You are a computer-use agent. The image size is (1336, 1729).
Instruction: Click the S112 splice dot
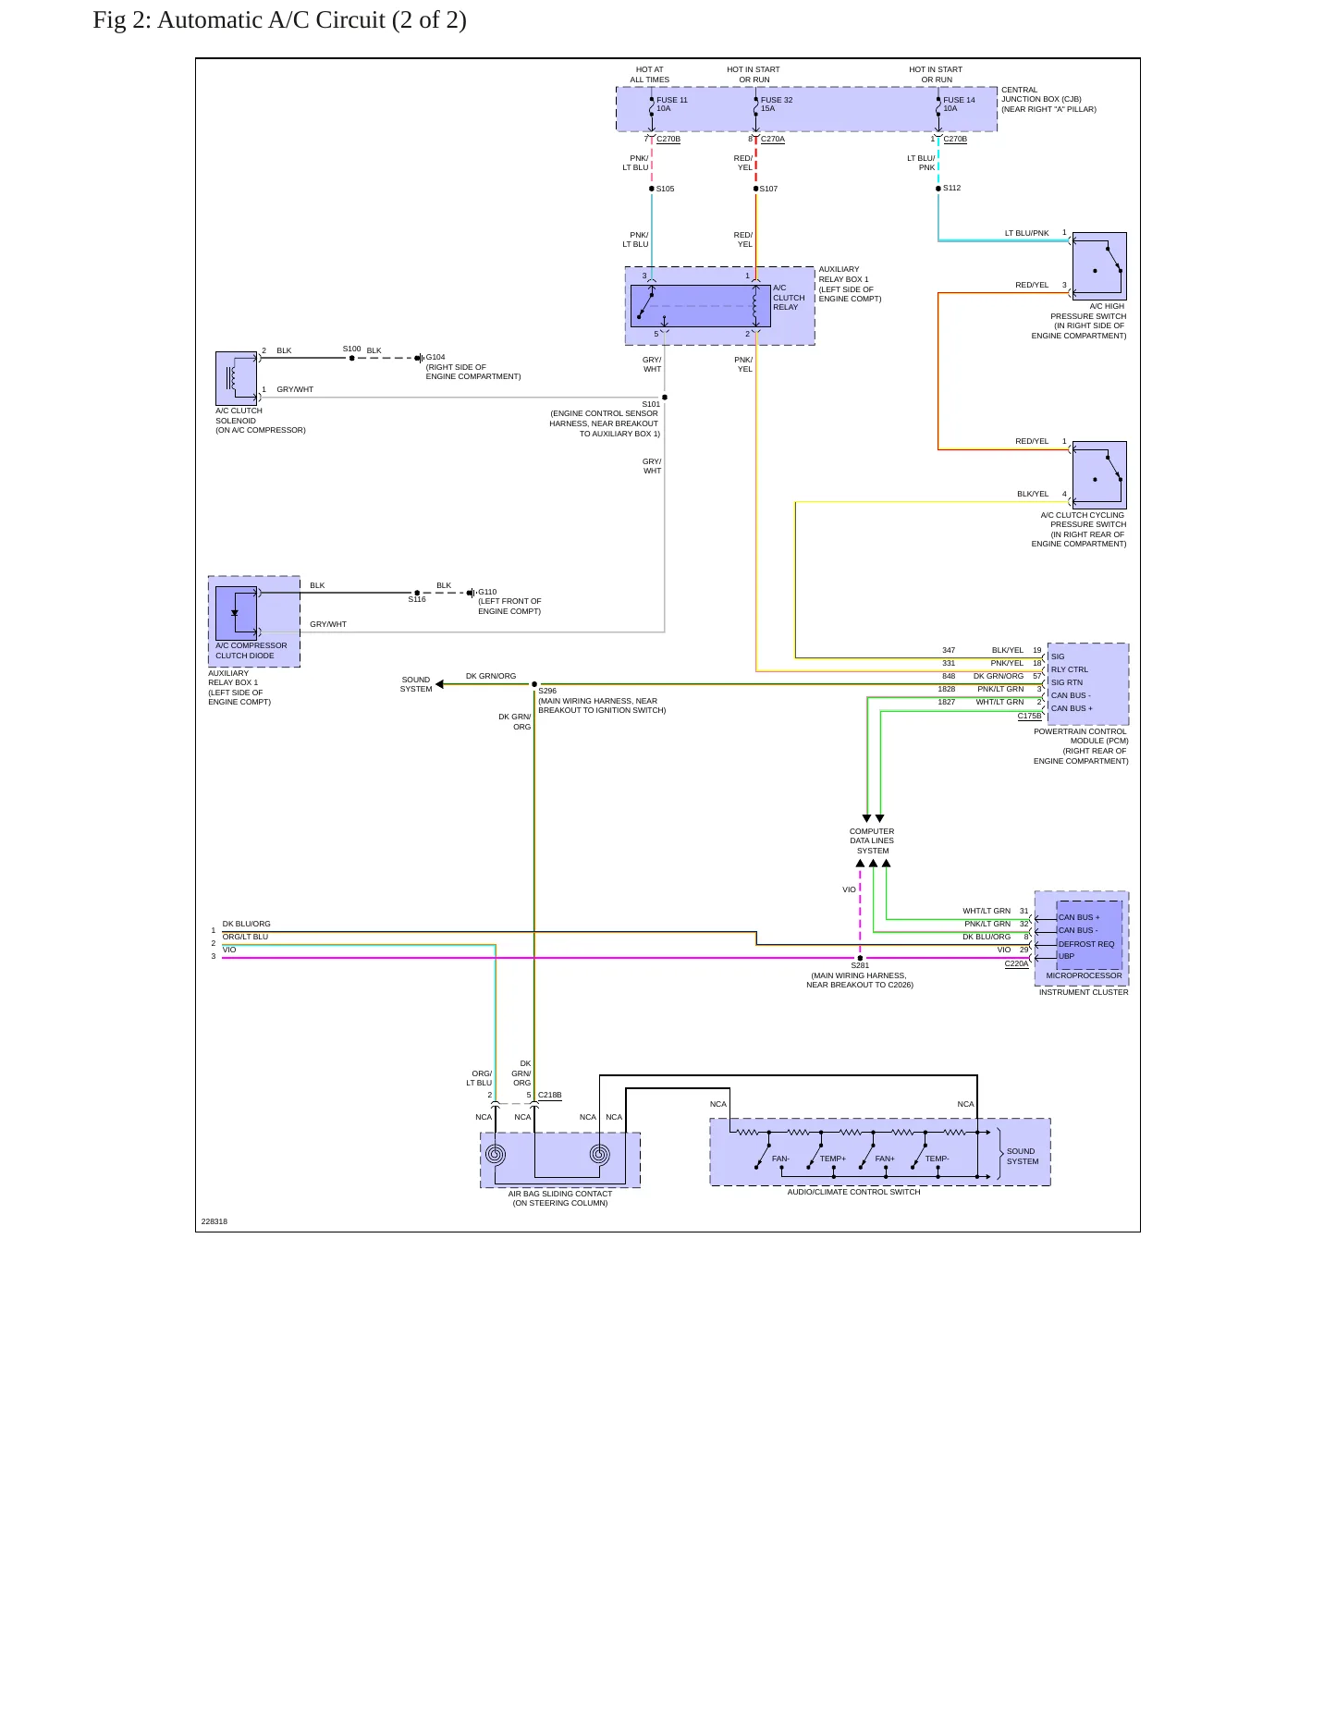click(938, 189)
